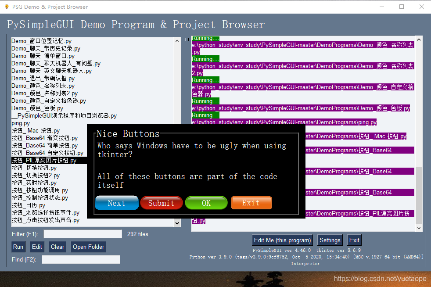
Task: Select highlighted 按钮_PIL漂亮图片按钮.py row
Action: click(49, 160)
